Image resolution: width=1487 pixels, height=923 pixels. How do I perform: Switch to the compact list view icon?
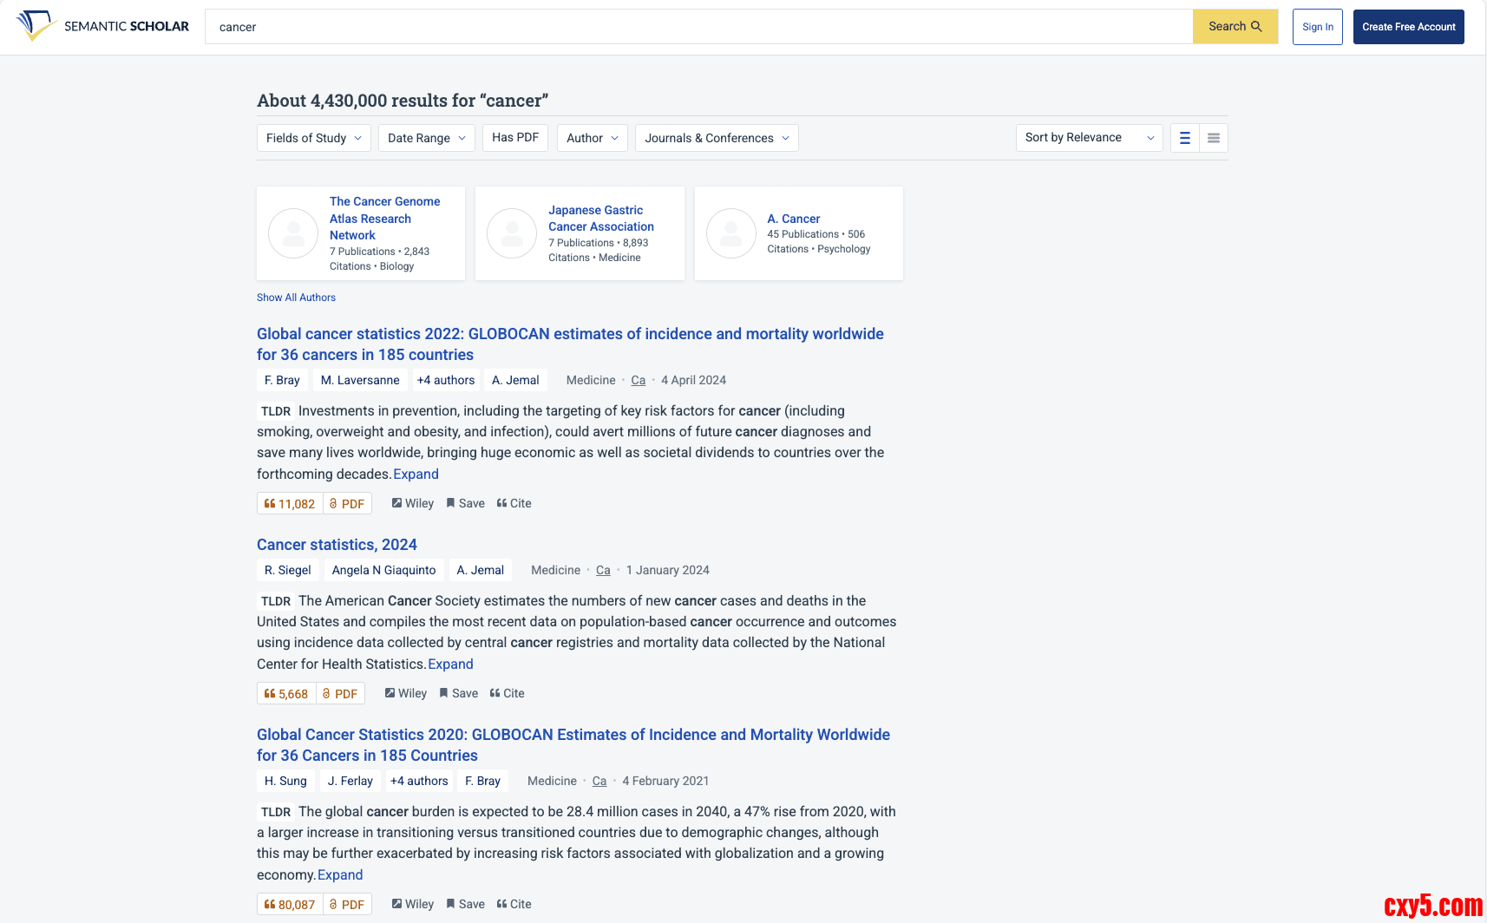click(x=1213, y=138)
